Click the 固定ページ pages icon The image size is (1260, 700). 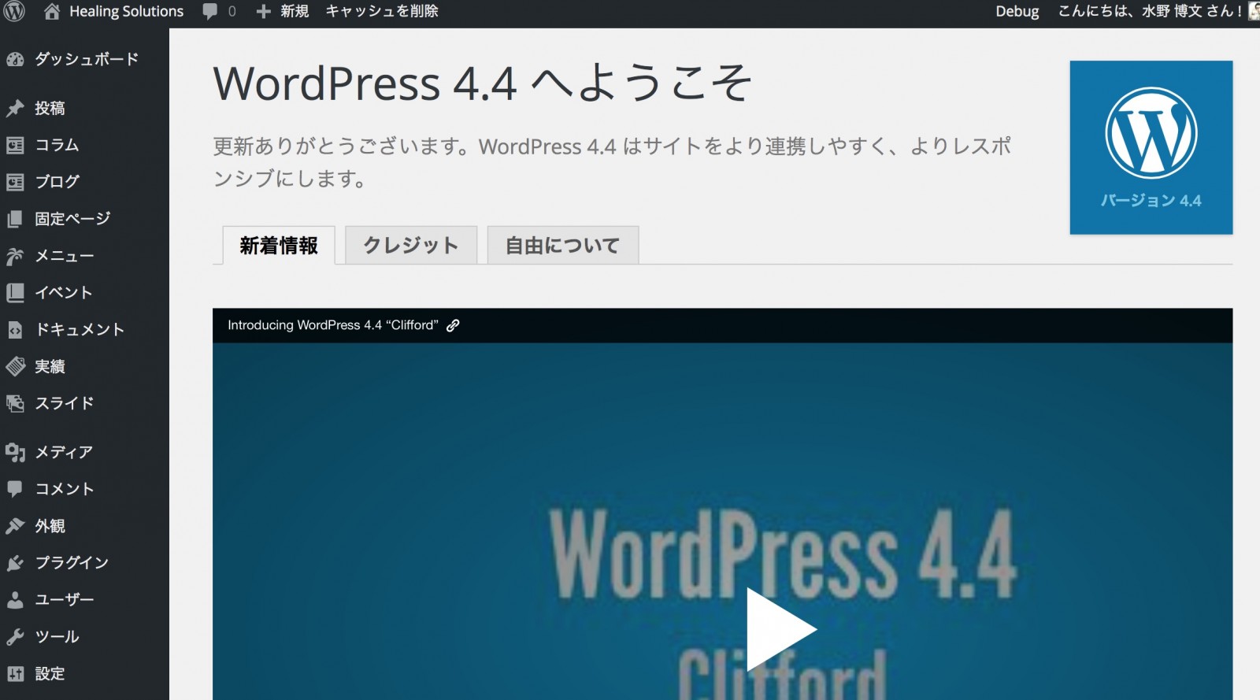pos(15,219)
